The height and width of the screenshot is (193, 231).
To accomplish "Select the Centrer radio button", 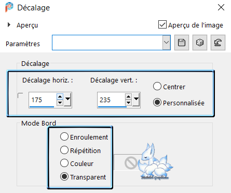I will (157, 86).
